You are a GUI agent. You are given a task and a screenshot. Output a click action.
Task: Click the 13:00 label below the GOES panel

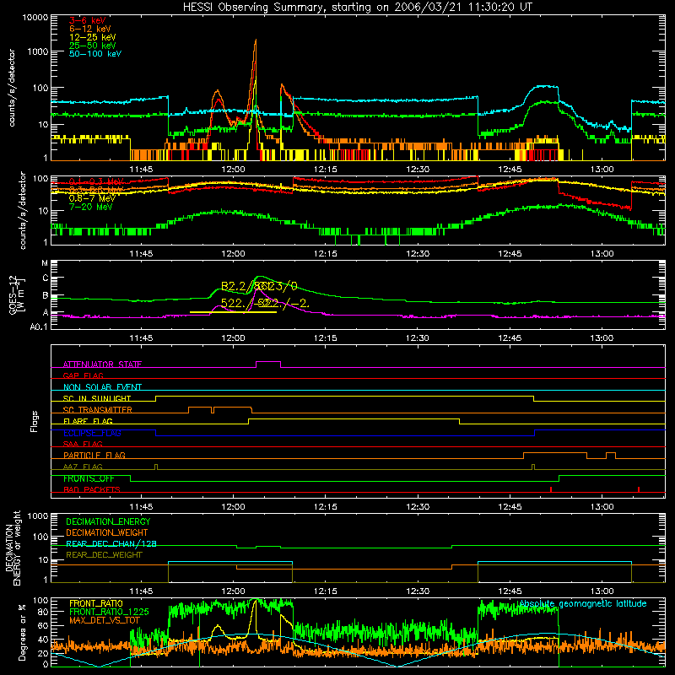click(602, 338)
